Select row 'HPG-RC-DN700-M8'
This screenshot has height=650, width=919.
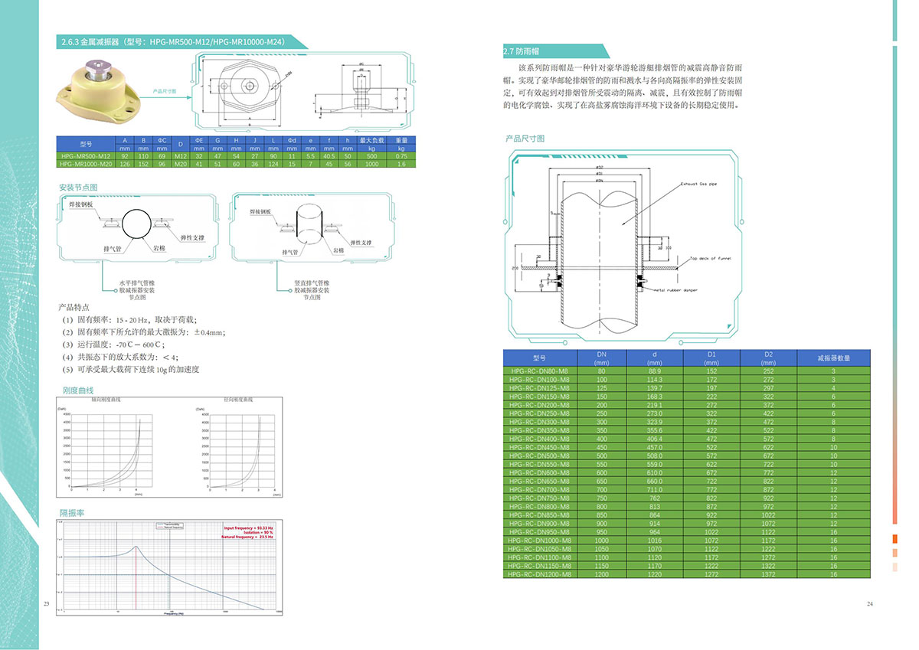click(687, 489)
